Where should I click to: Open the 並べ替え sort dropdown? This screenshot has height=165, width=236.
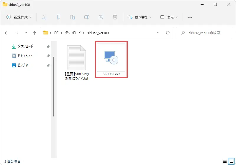(x=140, y=17)
